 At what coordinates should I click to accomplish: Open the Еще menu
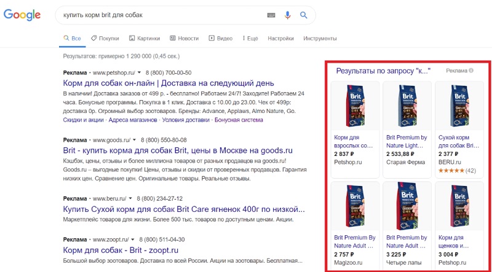tap(250, 39)
